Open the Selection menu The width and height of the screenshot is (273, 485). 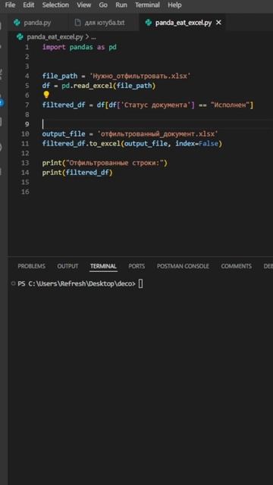[55, 5]
